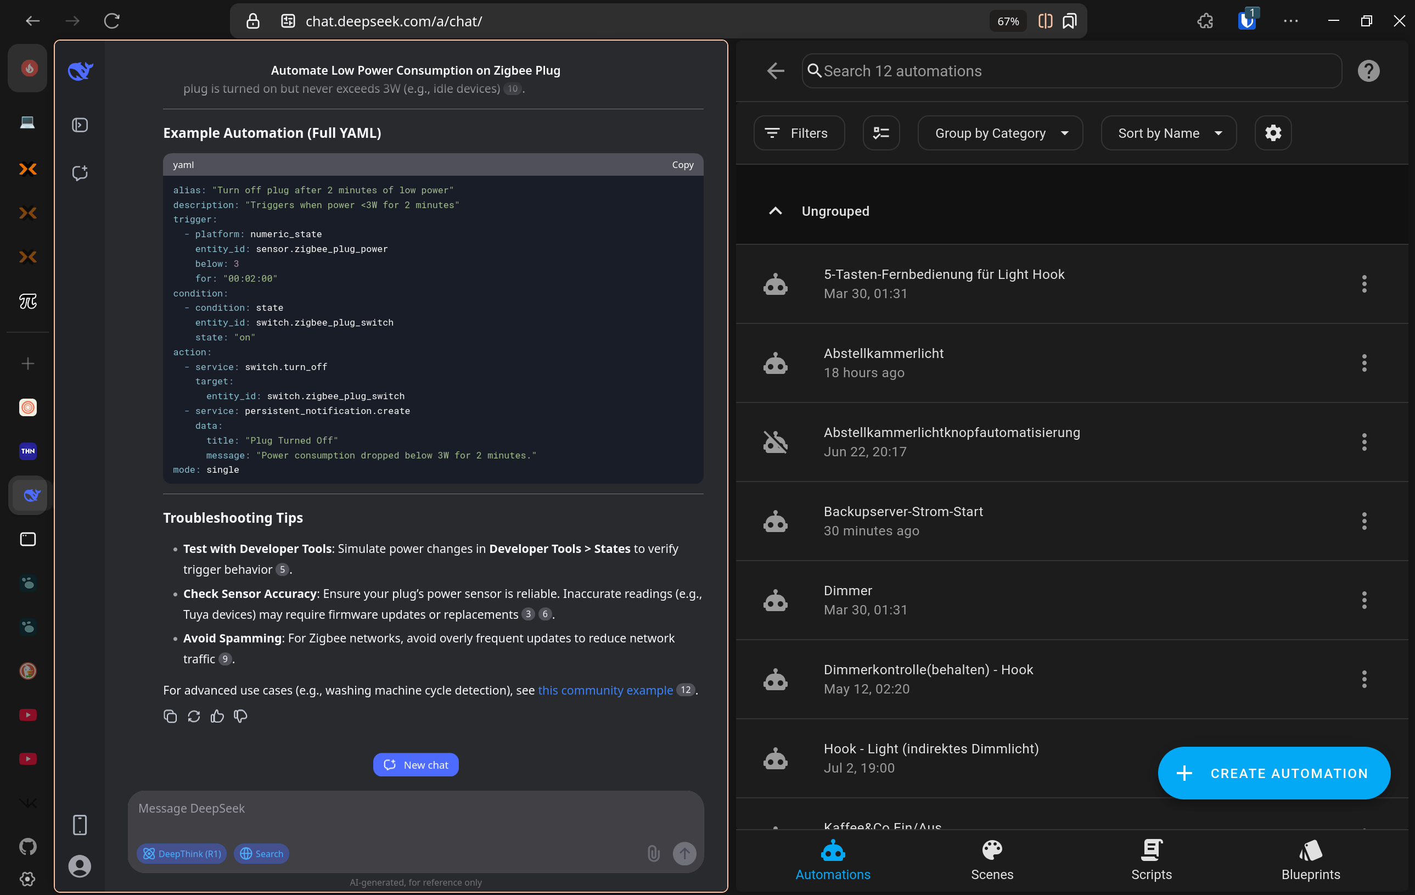
Task: Reload the page
Action: (x=111, y=21)
